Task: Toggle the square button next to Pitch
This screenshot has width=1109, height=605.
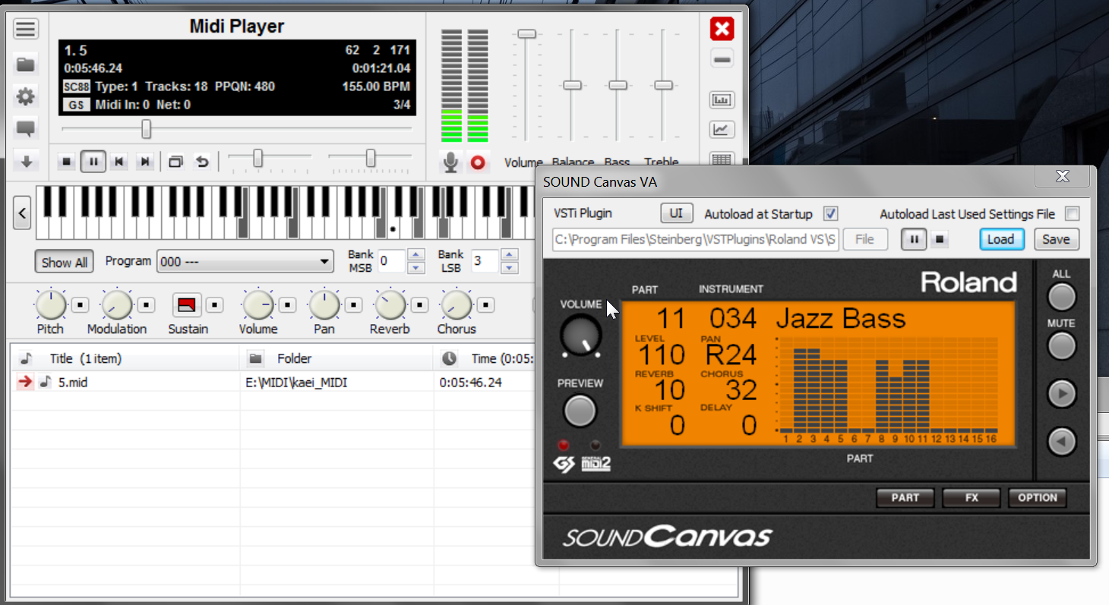Action: click(x=81, y=305)
